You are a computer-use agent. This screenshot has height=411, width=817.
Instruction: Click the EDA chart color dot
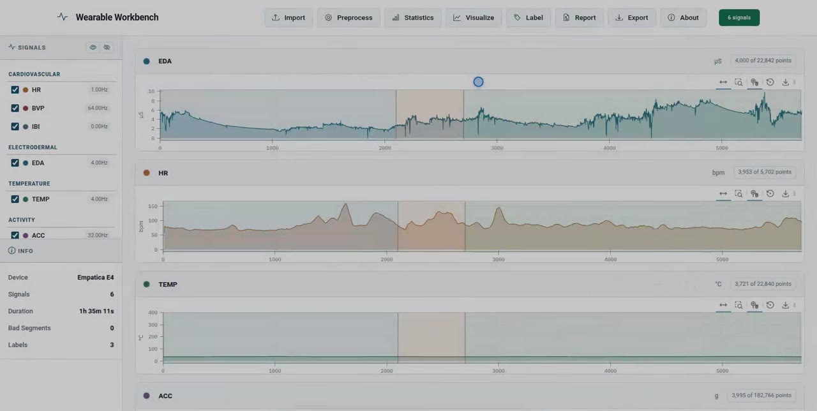tap(146, 61)
